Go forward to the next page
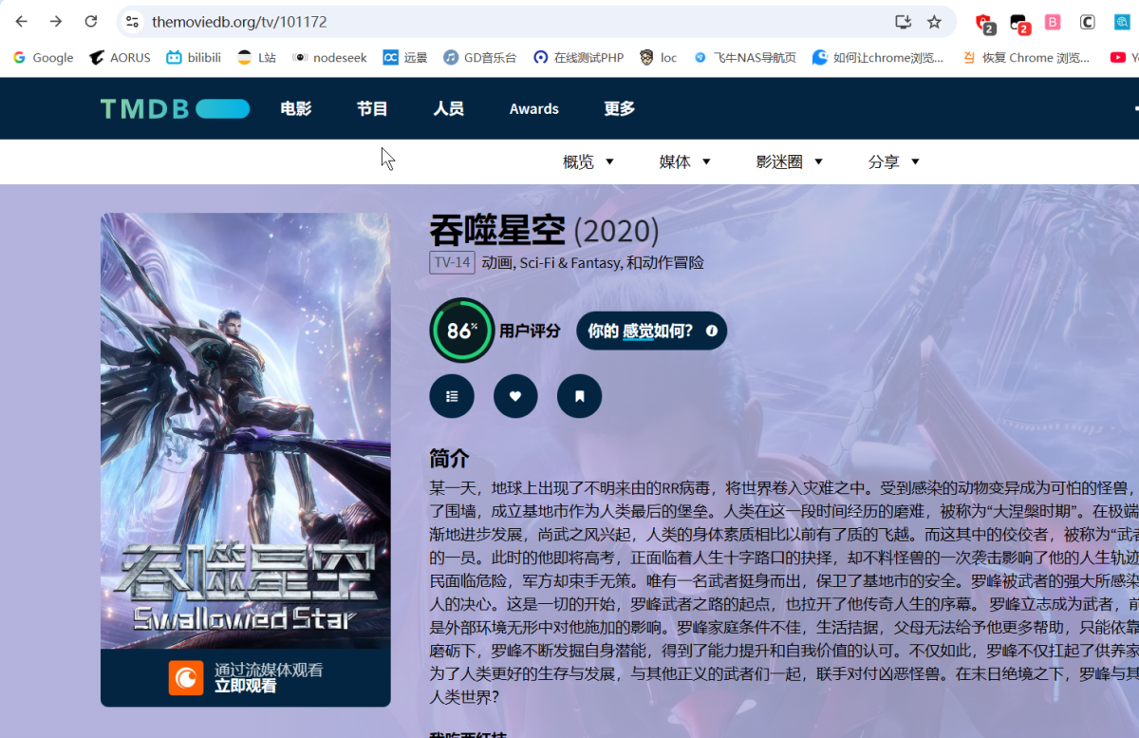Viewport: 1139px width, 738px height. [56, 21]
